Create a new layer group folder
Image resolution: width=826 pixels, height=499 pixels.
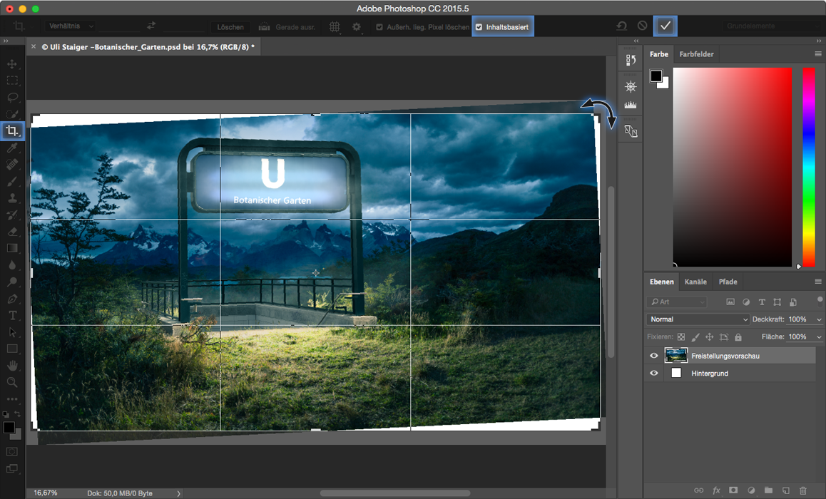coord(768,490)
